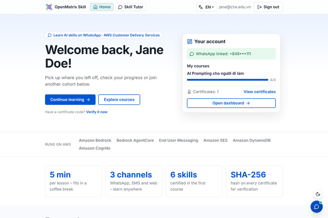Viewport: 328px width, 218px height.
Task: Click the 5 min stat card
Action: [73, 181]
